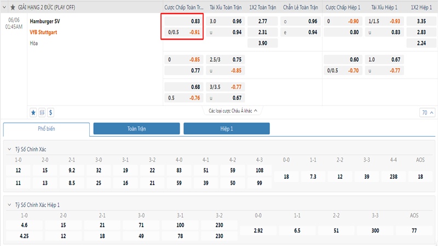Screen dimensions: 438x246
Task: Select the odd (o) odds 0.96
Action: click(300, 21)
